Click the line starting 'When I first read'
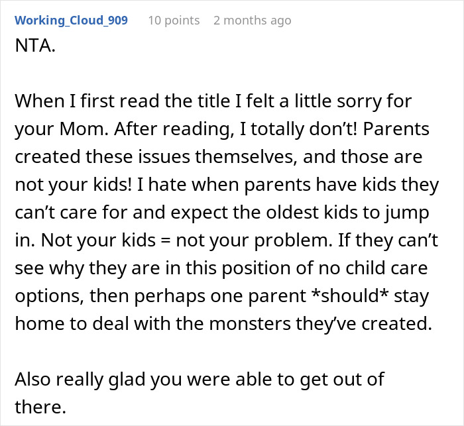This screenshot has height=426, width=464. coord(213,101)
